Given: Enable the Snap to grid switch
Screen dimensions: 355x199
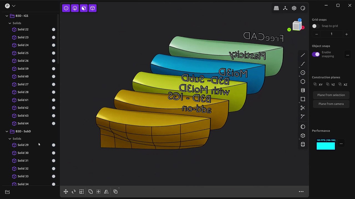Looking at the screenshot, I should click(316, 26).
